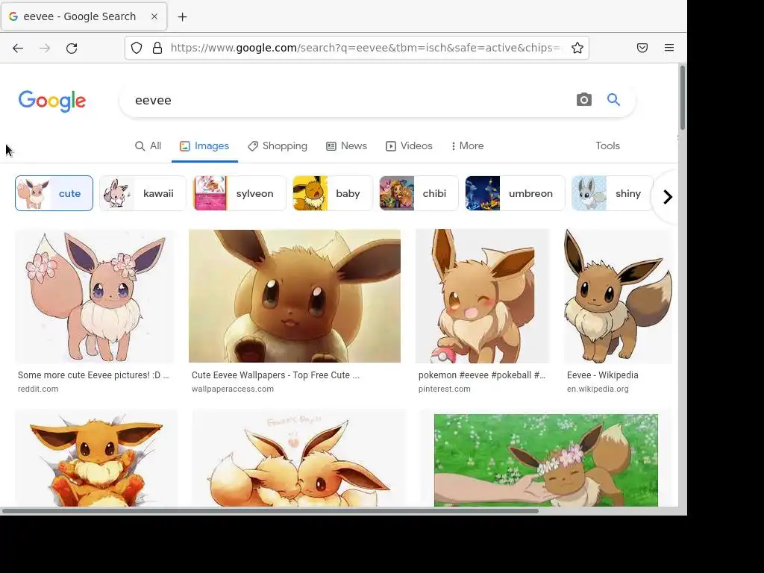Open the Shopping tab

(x=278, y=145)
